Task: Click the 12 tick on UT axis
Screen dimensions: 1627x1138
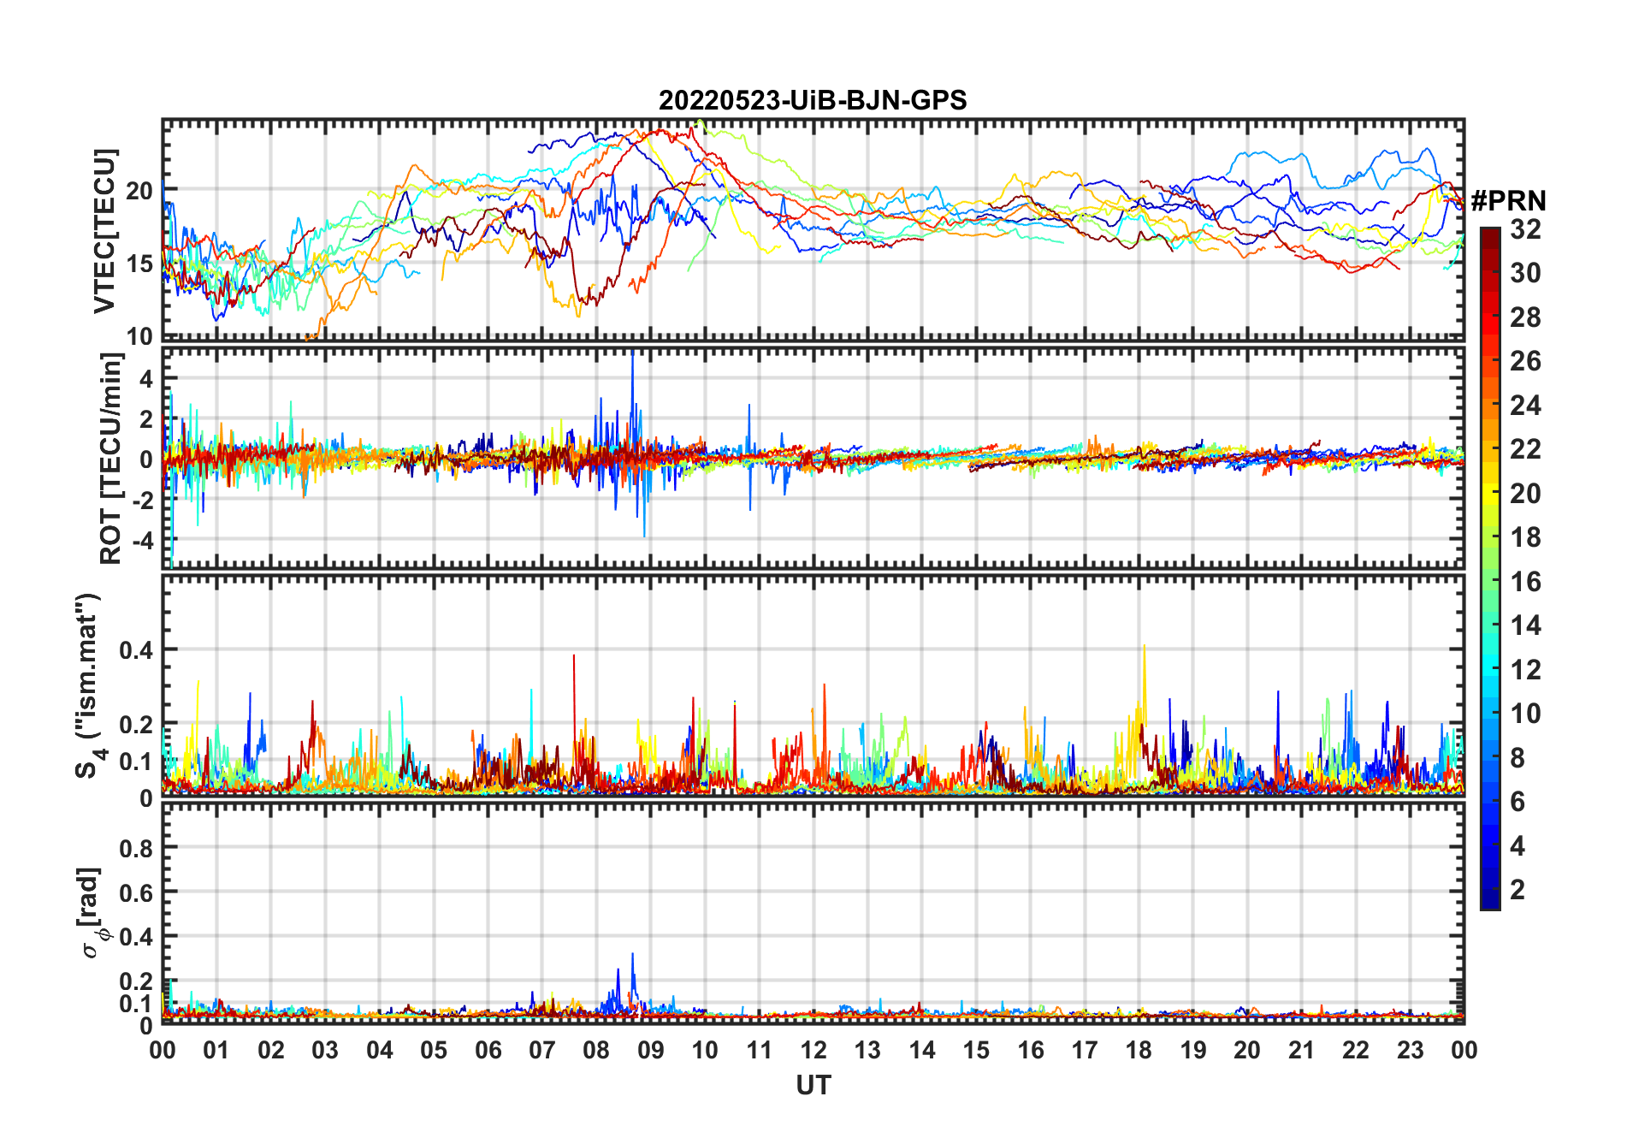Action: 813,1050
